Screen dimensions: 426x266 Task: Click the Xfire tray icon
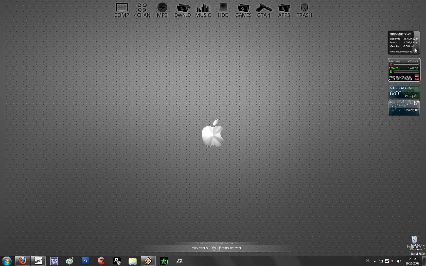387,261
